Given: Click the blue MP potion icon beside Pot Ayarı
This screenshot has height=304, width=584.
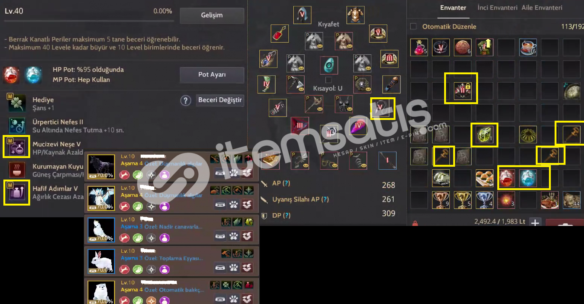Looking at the screenshot, I should [x=33, y=75].
